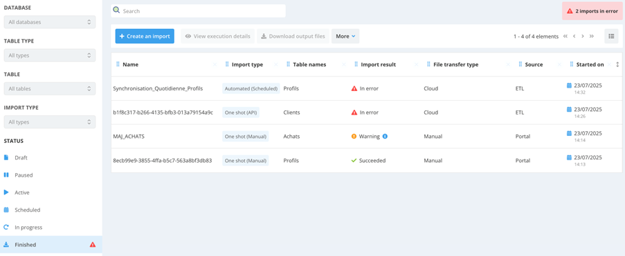This screenshot has width=625, height=256.
Task: Click the calendar icon for 14:14 start date
Action: tap(569, 133)
